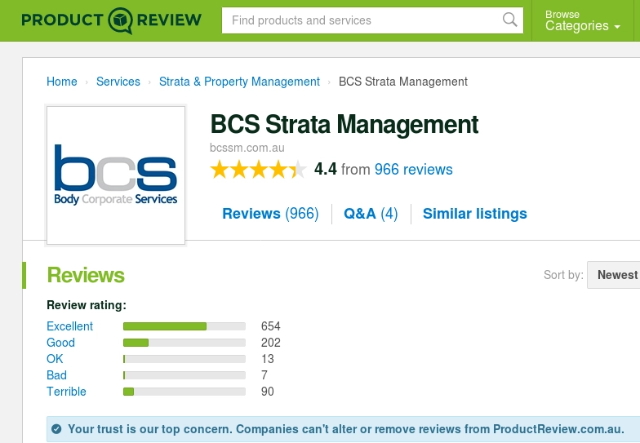Open Strata & Property Management breadcrumb
640x443 pixels.
click(239, 82)
